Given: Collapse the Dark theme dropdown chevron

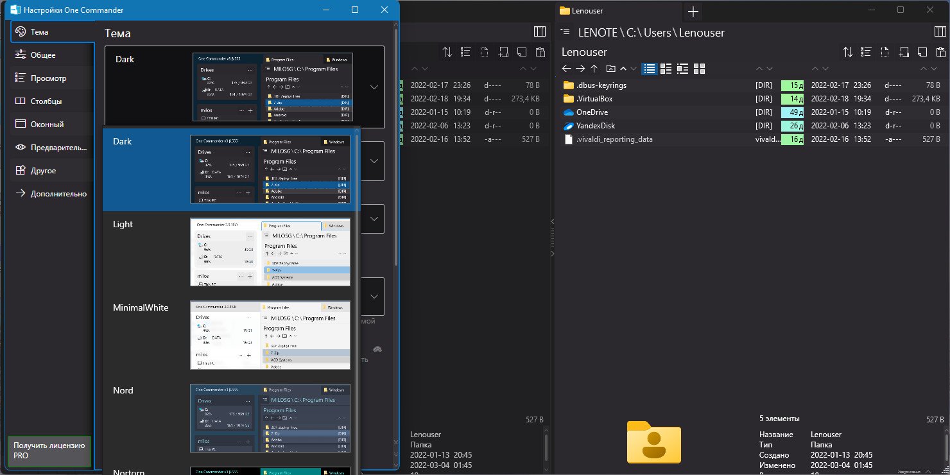Looking at the screenshot, I should 374,87.
